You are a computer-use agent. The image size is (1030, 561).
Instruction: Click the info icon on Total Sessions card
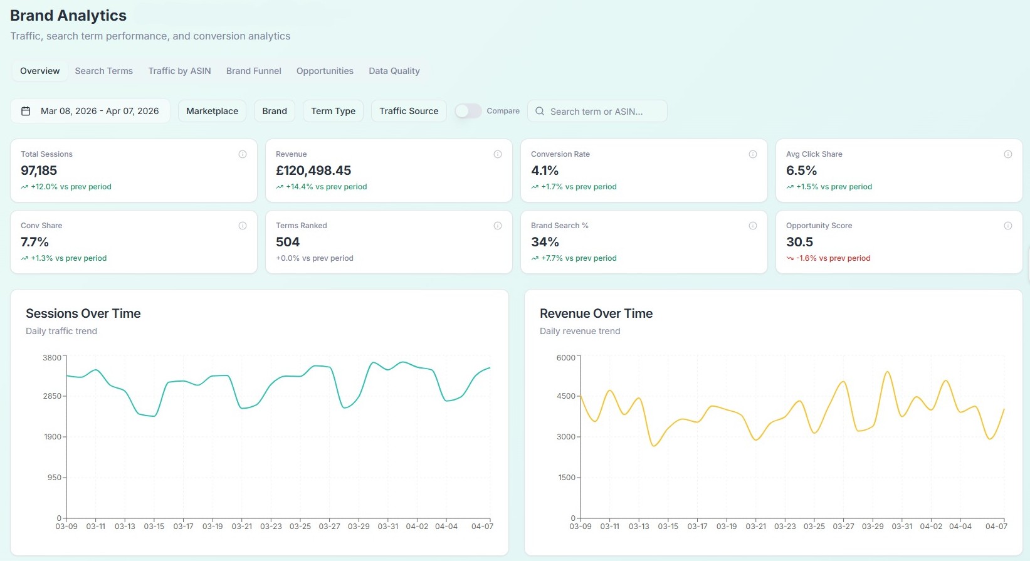tap(243, 154)
